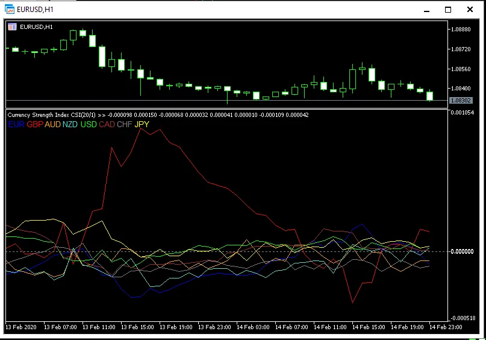Image resolution: width=486 pixels, height=340 pixels.
Task: Click the current price tag 1.08302
Action: [x=461, y=100]
